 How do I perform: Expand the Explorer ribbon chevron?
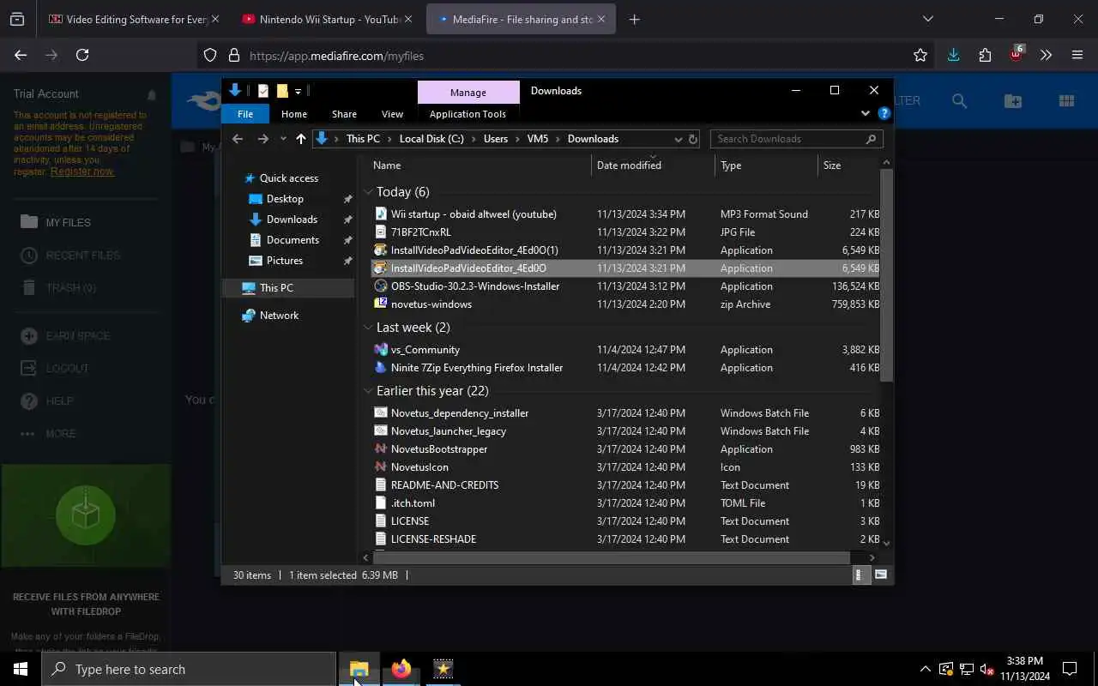click(865, 113)
